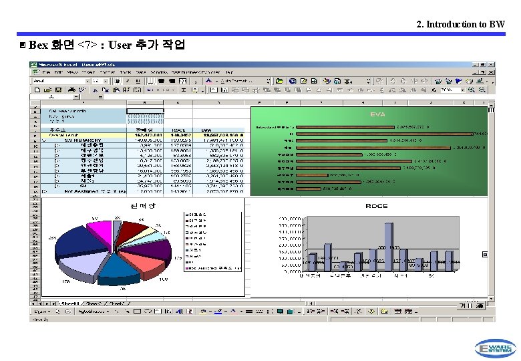Click the Text Box drawing tool

click(158, 312)
